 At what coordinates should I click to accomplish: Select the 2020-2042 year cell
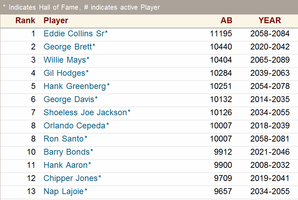270,47
